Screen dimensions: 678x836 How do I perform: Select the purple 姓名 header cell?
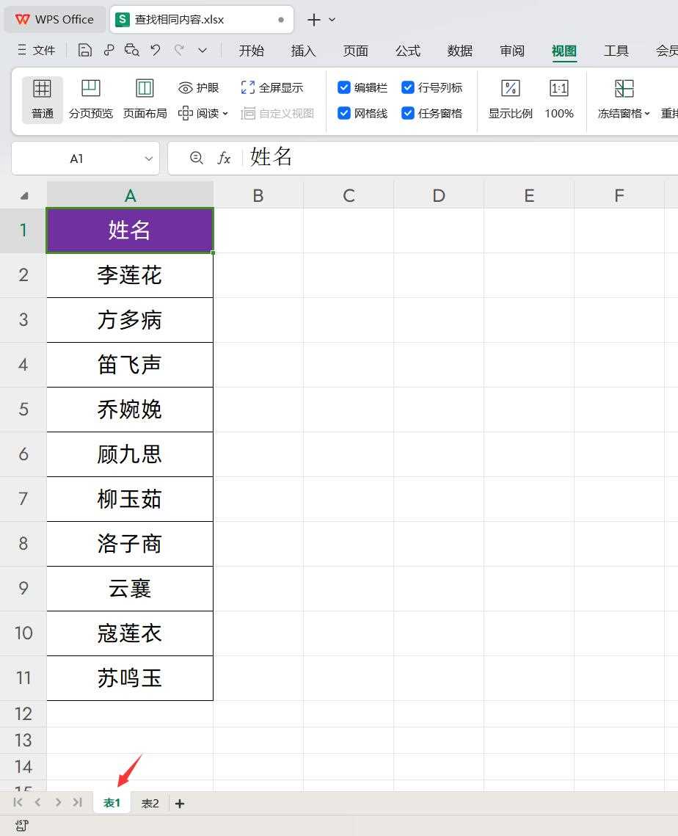130,230
